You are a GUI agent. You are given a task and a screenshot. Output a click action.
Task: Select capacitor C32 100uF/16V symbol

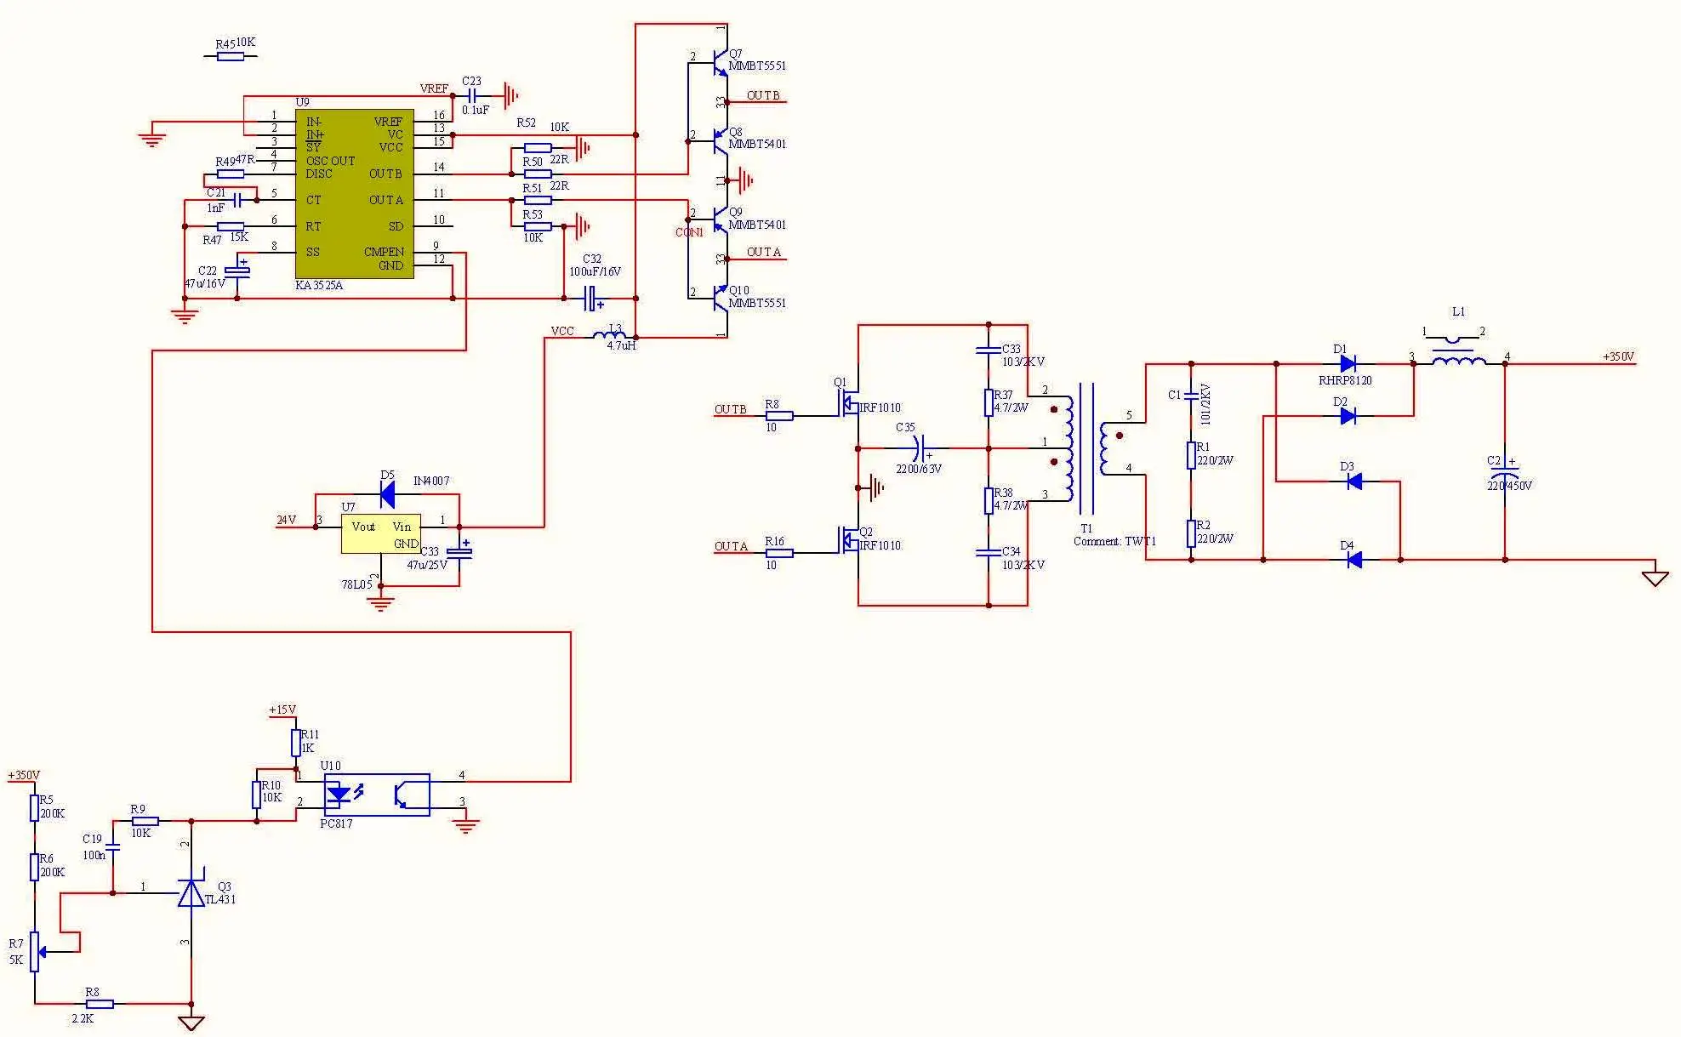pyautogui.click(x=594, y=299)
